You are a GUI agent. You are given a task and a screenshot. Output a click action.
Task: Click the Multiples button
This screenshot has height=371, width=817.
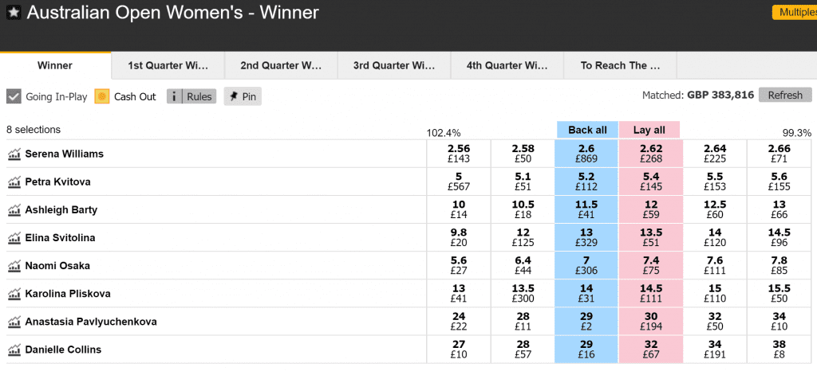pos(795,13)
